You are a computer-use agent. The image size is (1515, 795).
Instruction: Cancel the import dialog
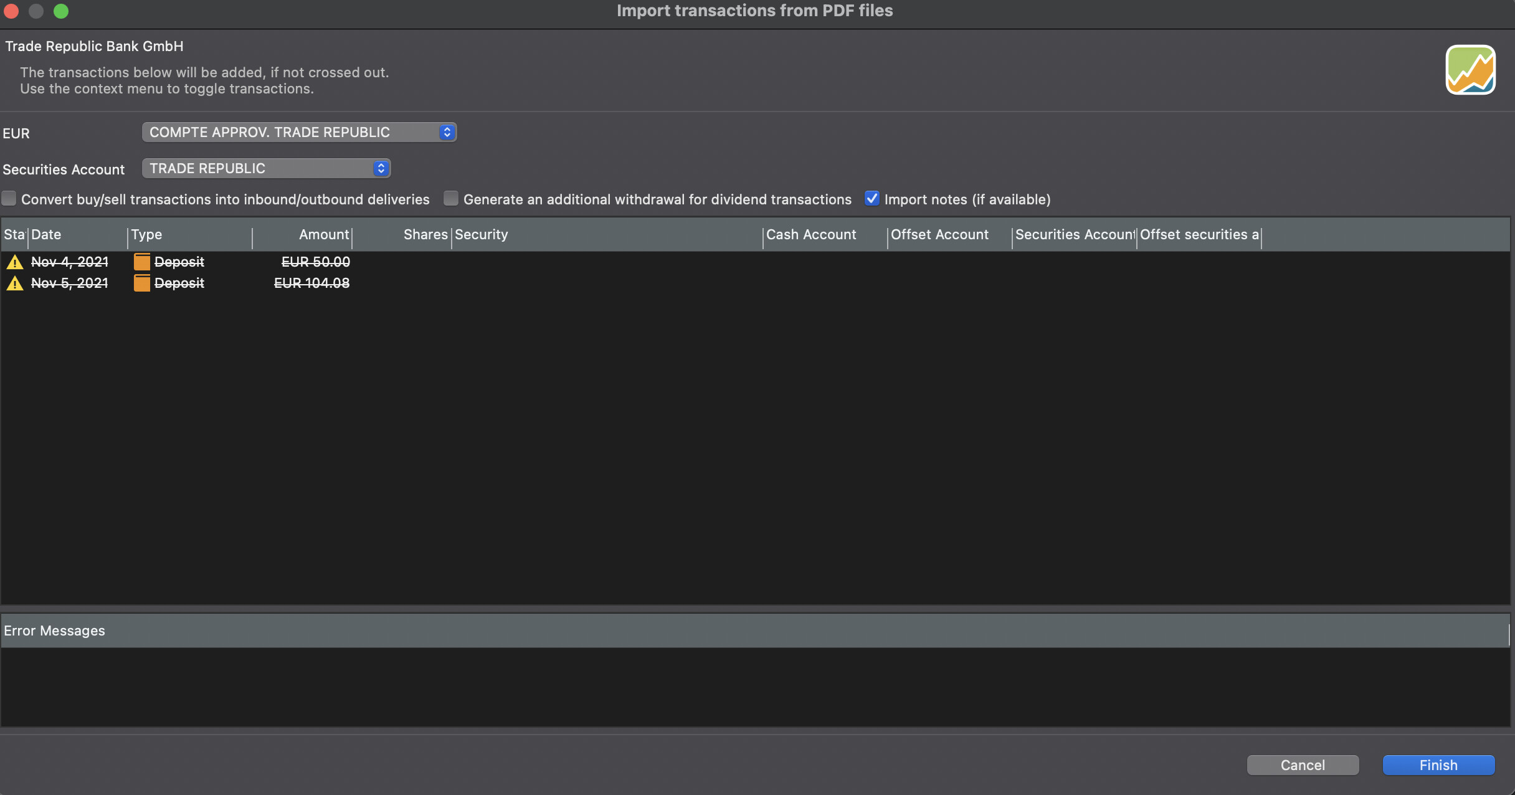(x=1303, y=765)
